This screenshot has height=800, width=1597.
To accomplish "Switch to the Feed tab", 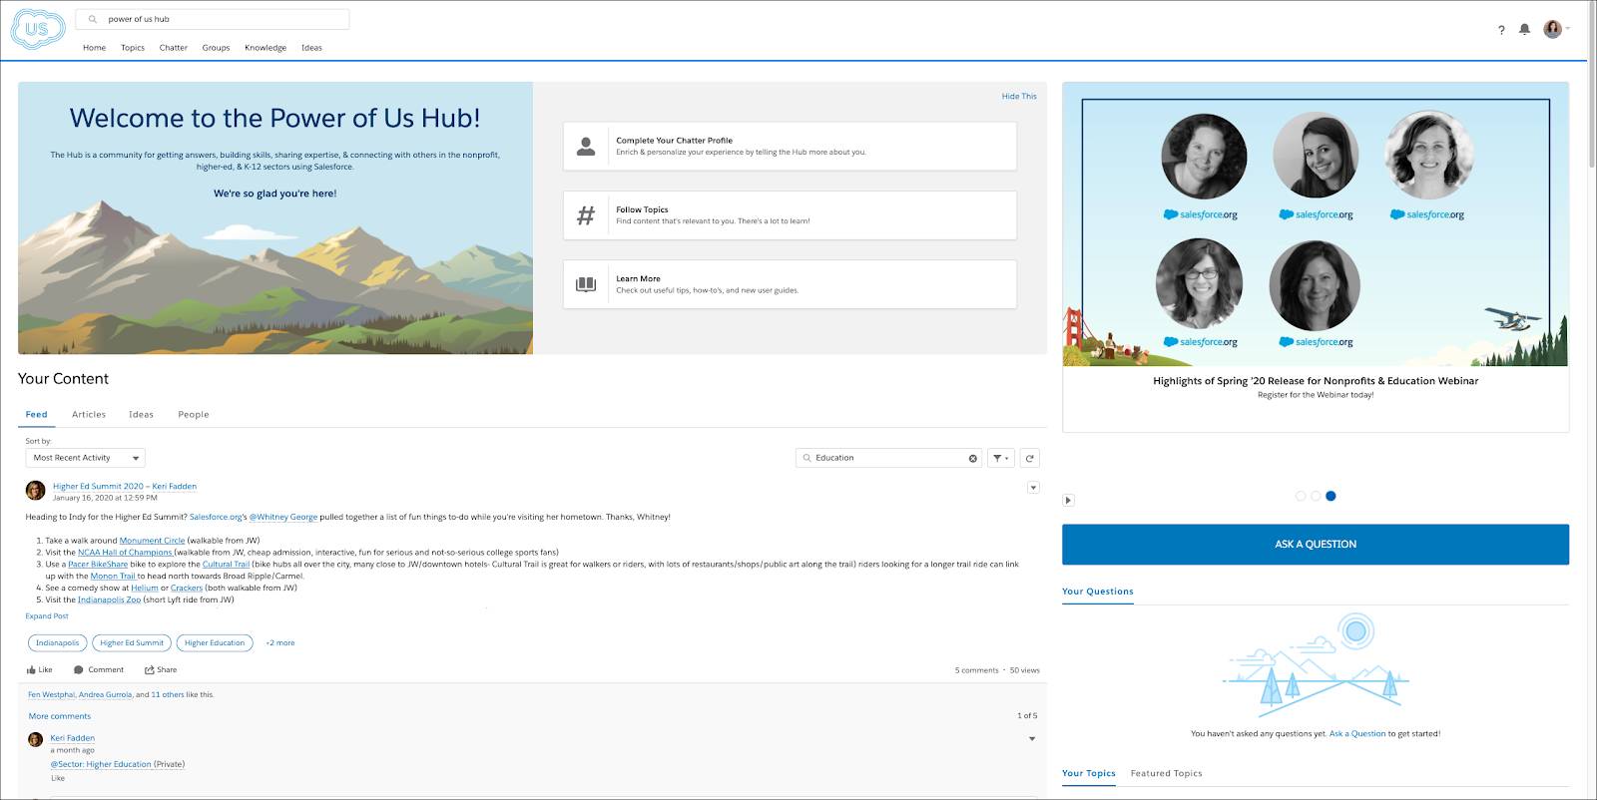I will (37, 415).
